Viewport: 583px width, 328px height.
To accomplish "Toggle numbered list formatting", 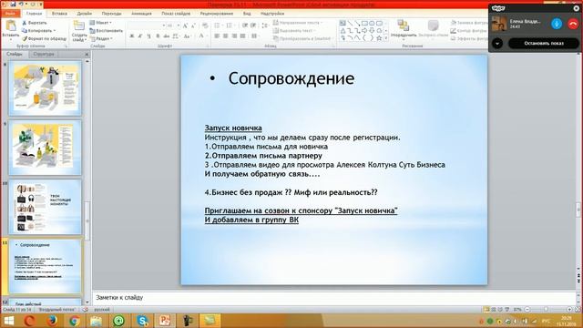I will coord(230,26).
